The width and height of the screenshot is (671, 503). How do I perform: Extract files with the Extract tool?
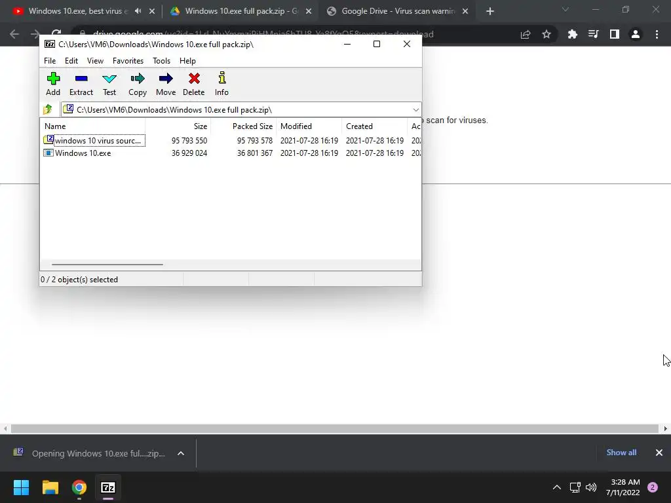[x=81, y=84]
